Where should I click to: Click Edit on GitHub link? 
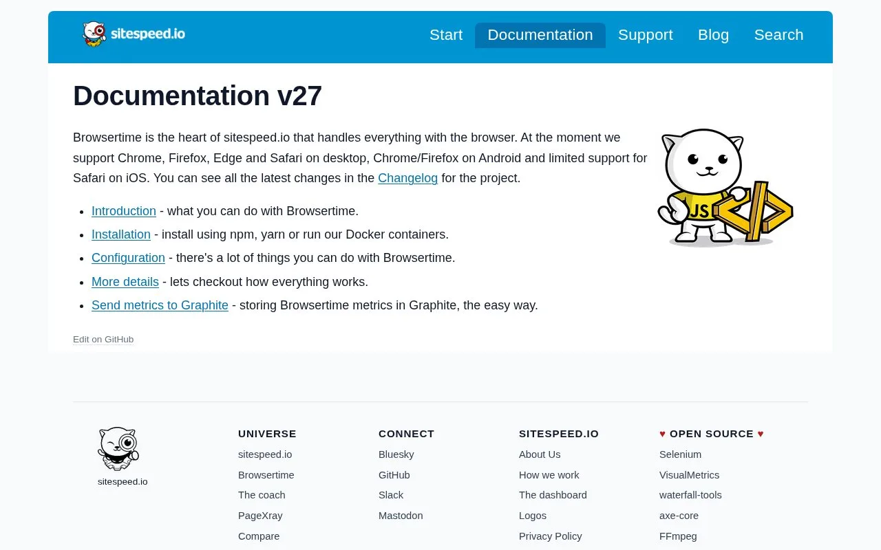pyautogui.click(x=103, y=340)
